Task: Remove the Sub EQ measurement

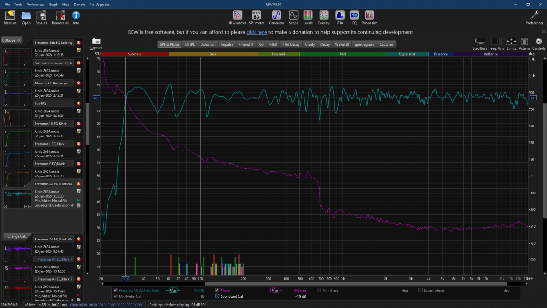Action: [78, 104]
